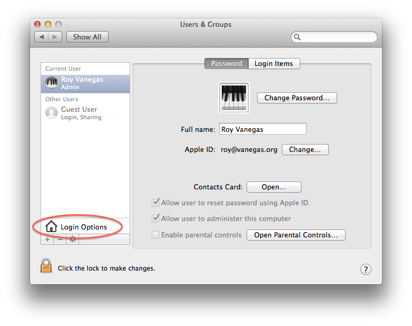Click the Show All button
This screenshot has width=412, height=326.
(87, 37)
